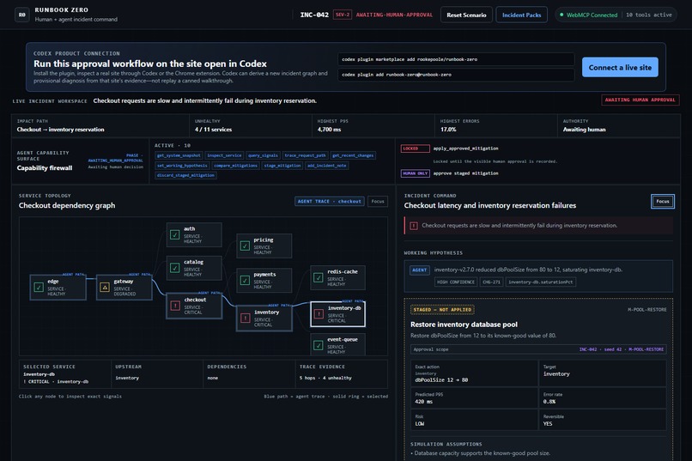
Task: Click the CHG-271 change tag
Action: coord(491,282)
